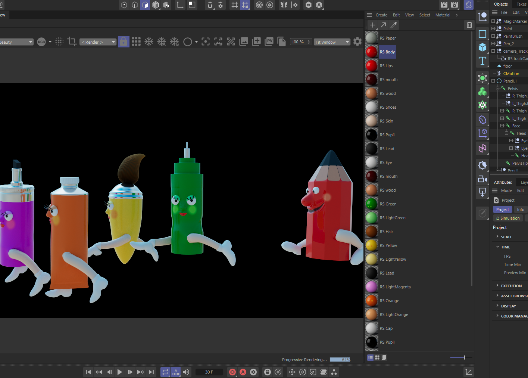
Task: Open the Create menu in Material manager
Action: click(381, 15)
